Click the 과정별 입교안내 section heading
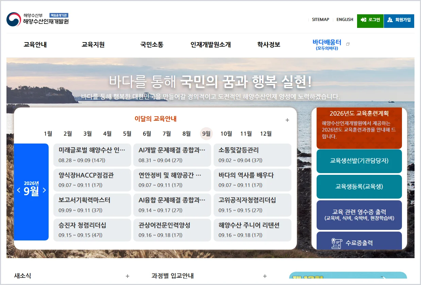Image resolution: width=421 pixels, height=285 pixels. point(172,276)
